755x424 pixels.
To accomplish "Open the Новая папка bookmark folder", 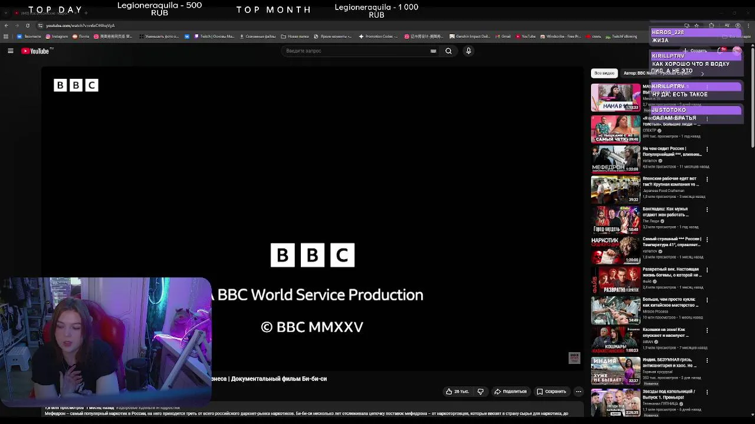I will point(295,37).
